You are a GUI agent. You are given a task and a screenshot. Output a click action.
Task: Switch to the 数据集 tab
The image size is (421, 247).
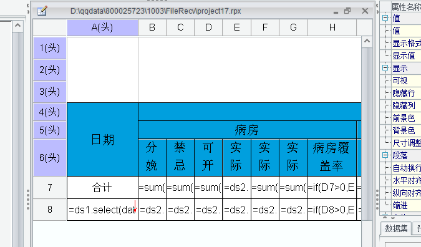click(x=396, y=228)
